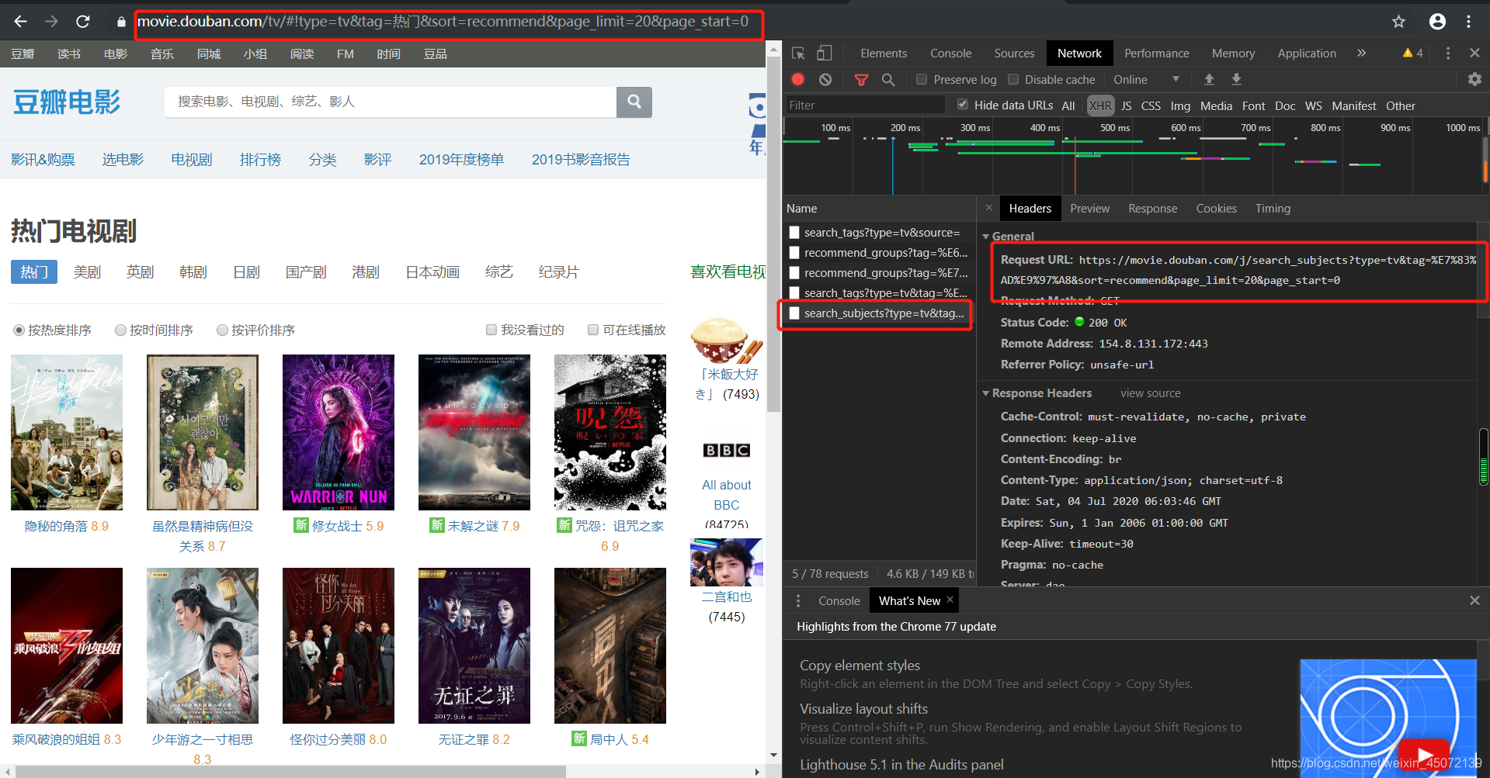Open the Response tab of request
Viewport: 1490px width, 778px height.
(x=1152, y=208)
